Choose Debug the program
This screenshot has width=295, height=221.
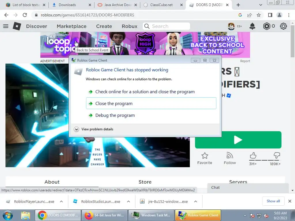coord(151,115)
